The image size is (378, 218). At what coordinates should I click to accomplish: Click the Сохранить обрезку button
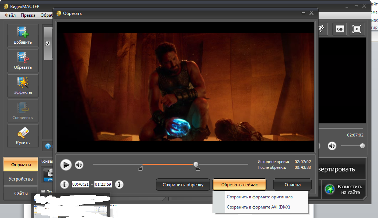tap(183, 185)
